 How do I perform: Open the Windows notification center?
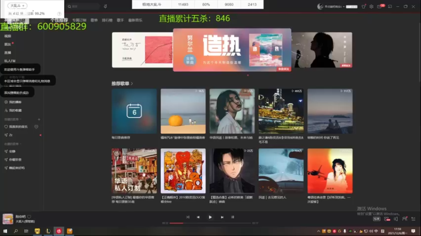pyautogui.click(x=413, y=231)
